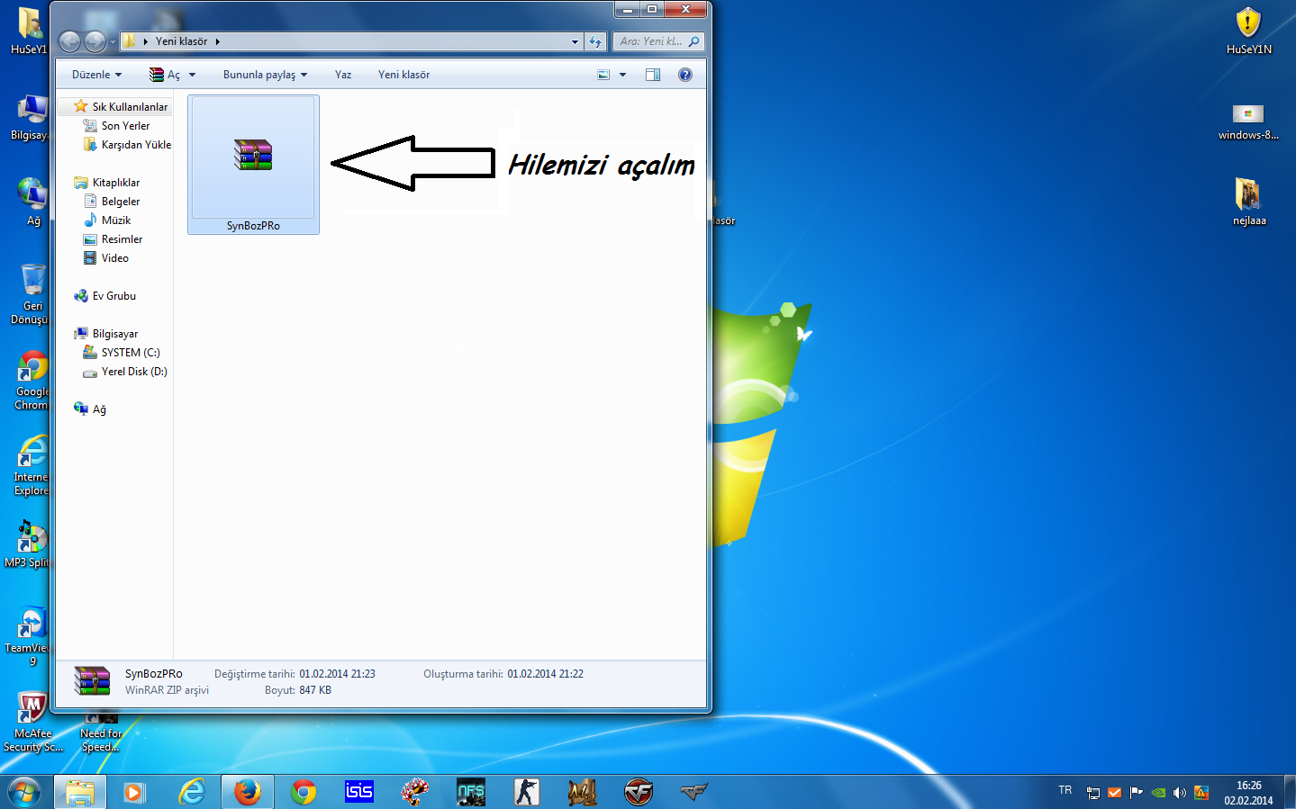Click the network connection tray icon
1296x809 pixels.
pyautogui.click(x=1093, y=793)
